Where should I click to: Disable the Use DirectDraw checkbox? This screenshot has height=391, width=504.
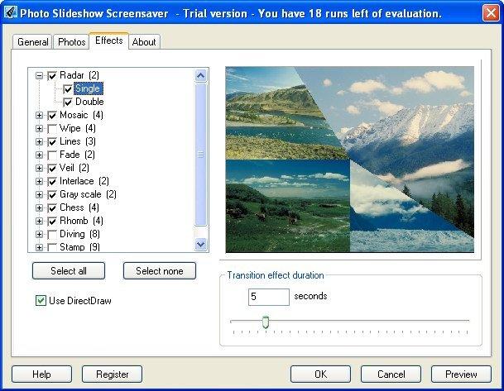point(41,300)
